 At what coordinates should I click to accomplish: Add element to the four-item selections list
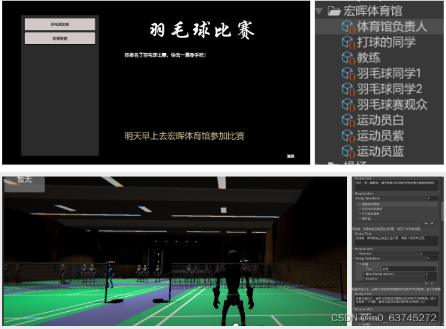tap(426, 223)
